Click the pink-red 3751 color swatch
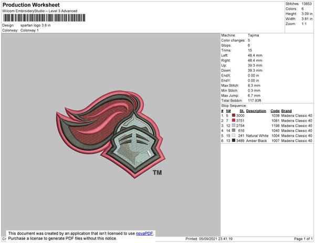Screen dimensions: 315x243 (234, 120)
